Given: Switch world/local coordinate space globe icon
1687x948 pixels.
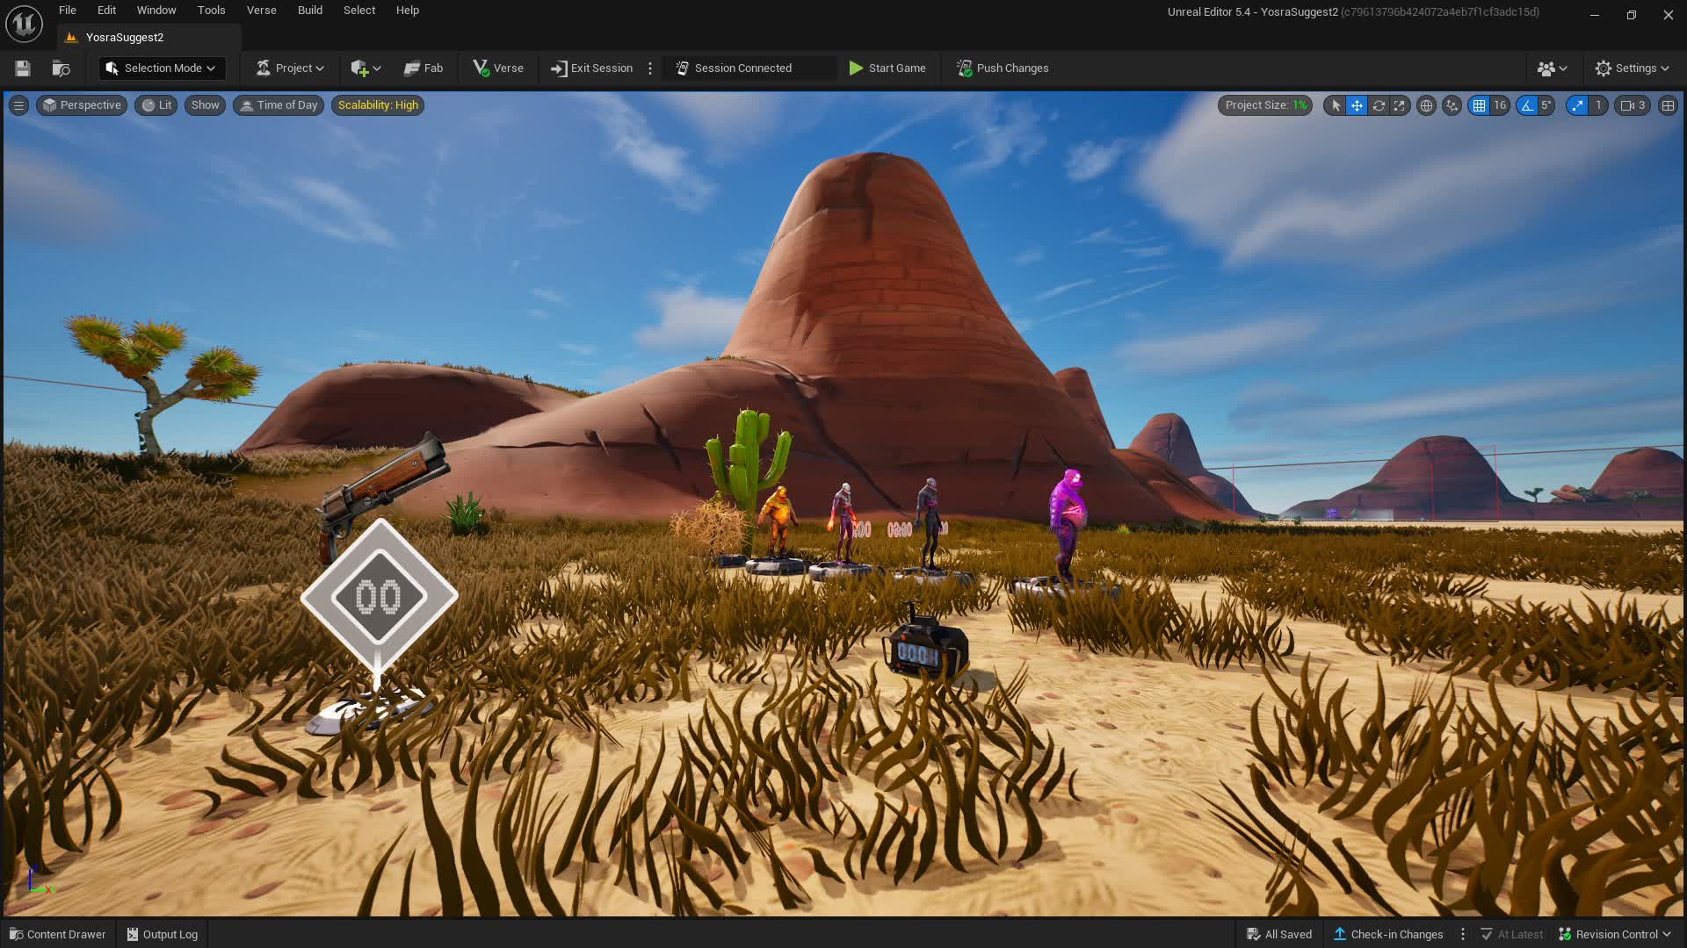Looking at the screenshot, I should pyautogui.click(x=1426, y=105).
